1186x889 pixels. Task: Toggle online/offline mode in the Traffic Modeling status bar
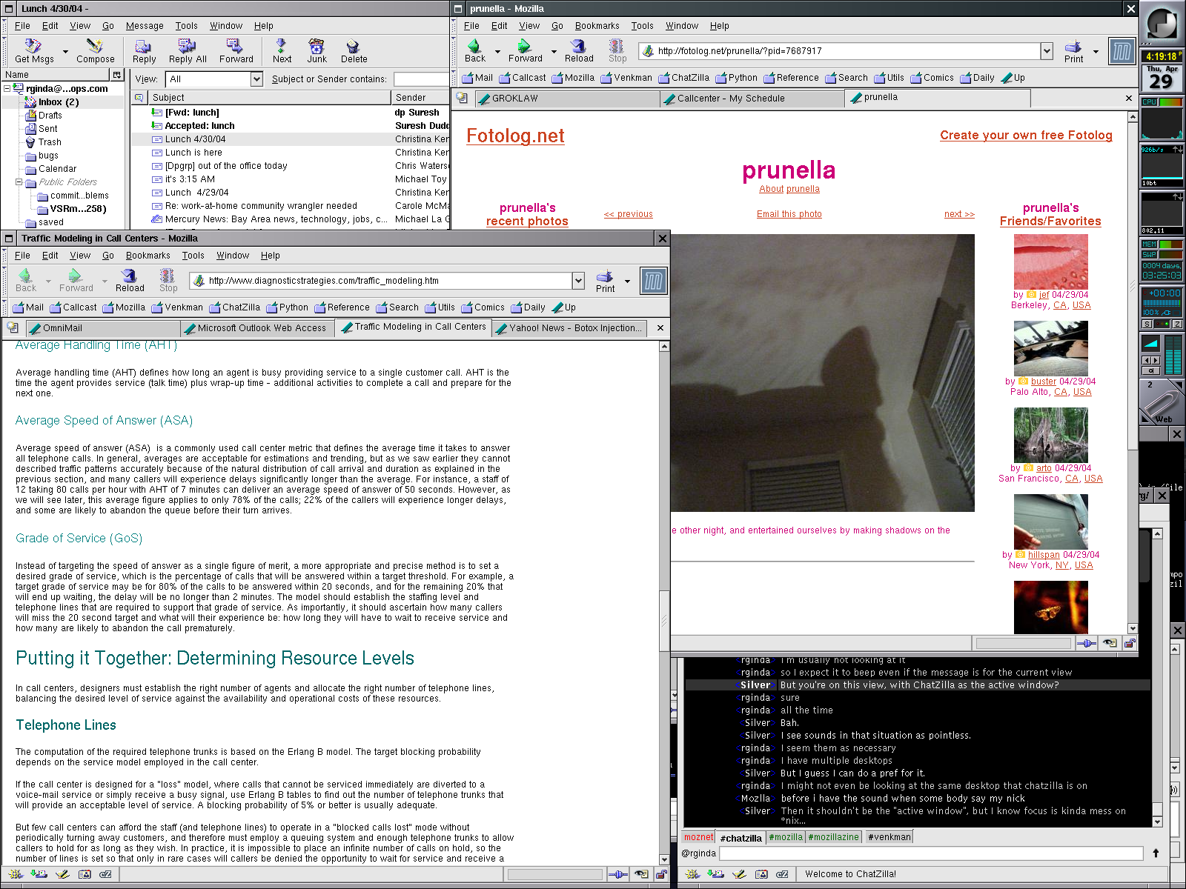pos(618,874)
